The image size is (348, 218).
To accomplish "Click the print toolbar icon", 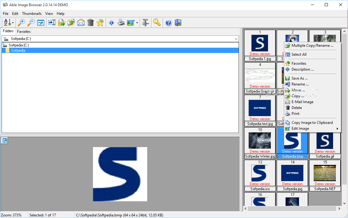I will tap(121, 23).
